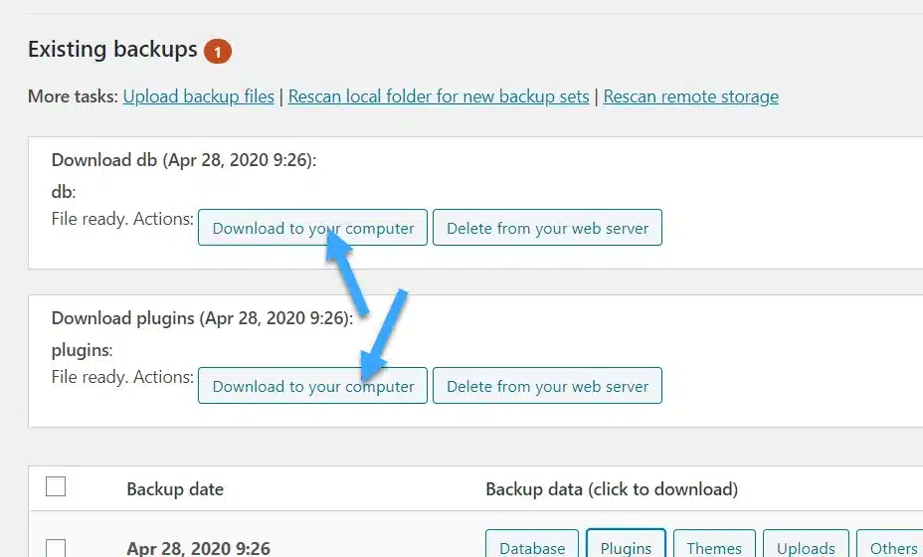Tick the select-all checkbox in the table header
This screenshot has height=557, width=923.
(x=57, y=487)
